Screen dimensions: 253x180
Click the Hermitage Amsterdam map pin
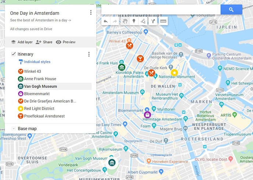pyautogui.click(x=185, y=119)
